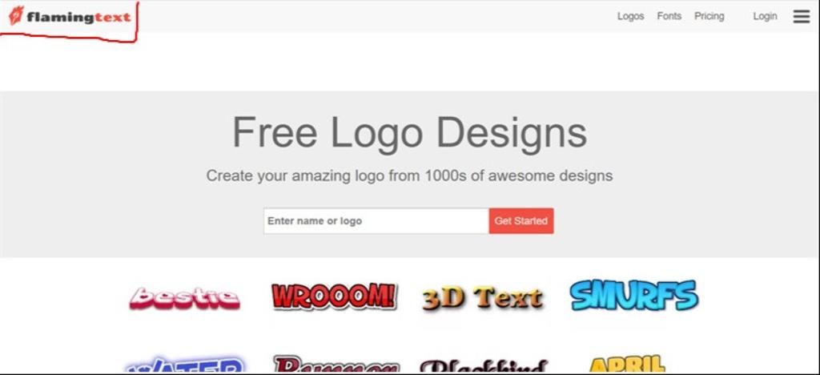Screen dimensions: 820x375
Task: Open the hamburger menu icon
Action: pyautogui.click(x=801, y=17)
